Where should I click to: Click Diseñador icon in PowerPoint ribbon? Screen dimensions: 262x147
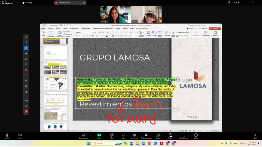[215, 33]
